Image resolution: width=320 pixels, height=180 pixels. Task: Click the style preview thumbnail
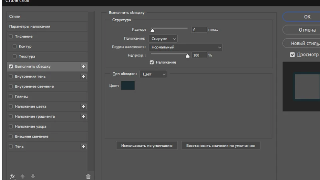coord(301,86)
